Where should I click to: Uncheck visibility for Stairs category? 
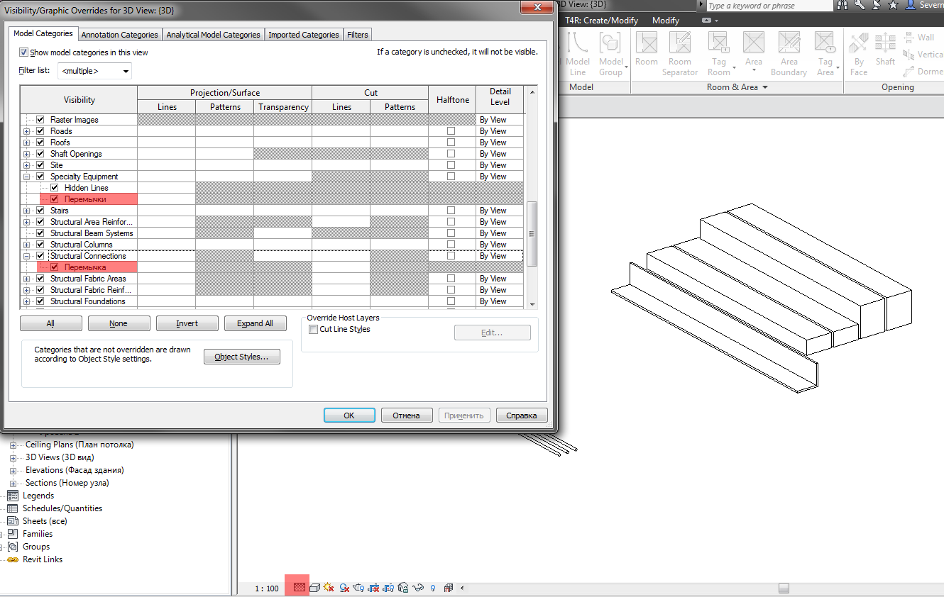point(40,211)
